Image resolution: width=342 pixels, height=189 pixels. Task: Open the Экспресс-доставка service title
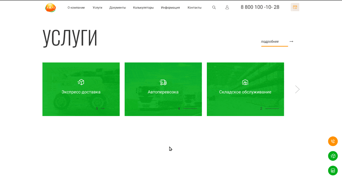(x=81, y=92)
